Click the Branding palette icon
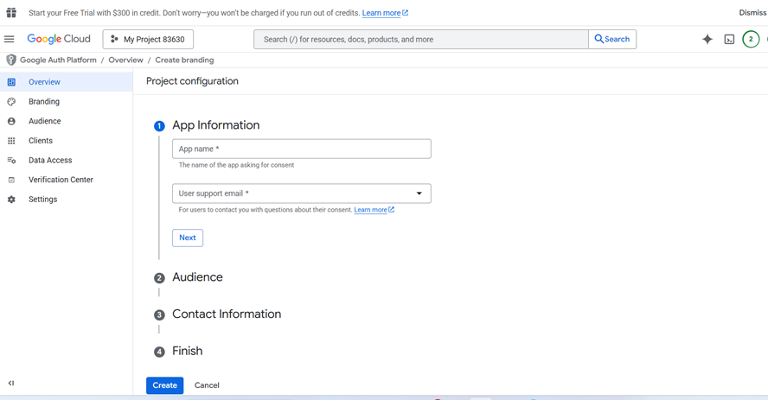768x400 pixels. (x=11, y=102)
